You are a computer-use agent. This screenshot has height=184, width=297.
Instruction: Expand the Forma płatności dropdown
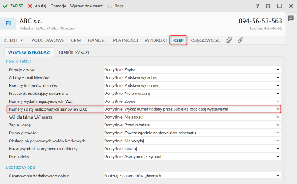coord(192,133)
